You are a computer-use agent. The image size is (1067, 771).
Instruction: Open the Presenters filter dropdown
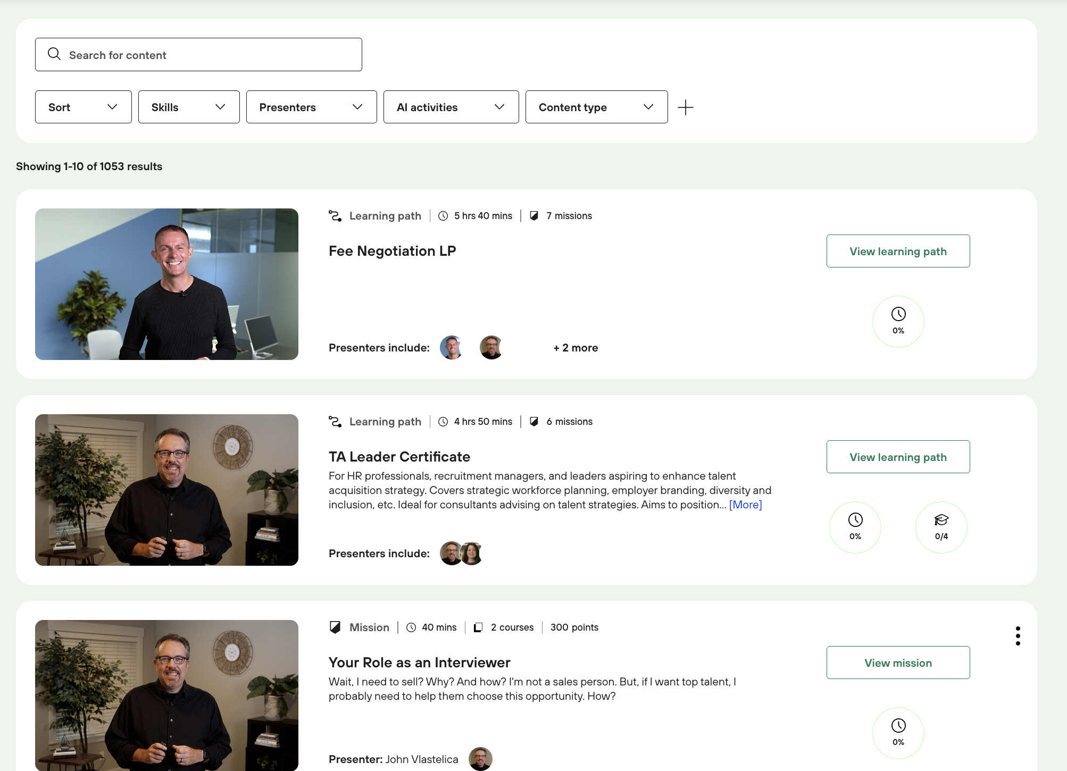311,107
